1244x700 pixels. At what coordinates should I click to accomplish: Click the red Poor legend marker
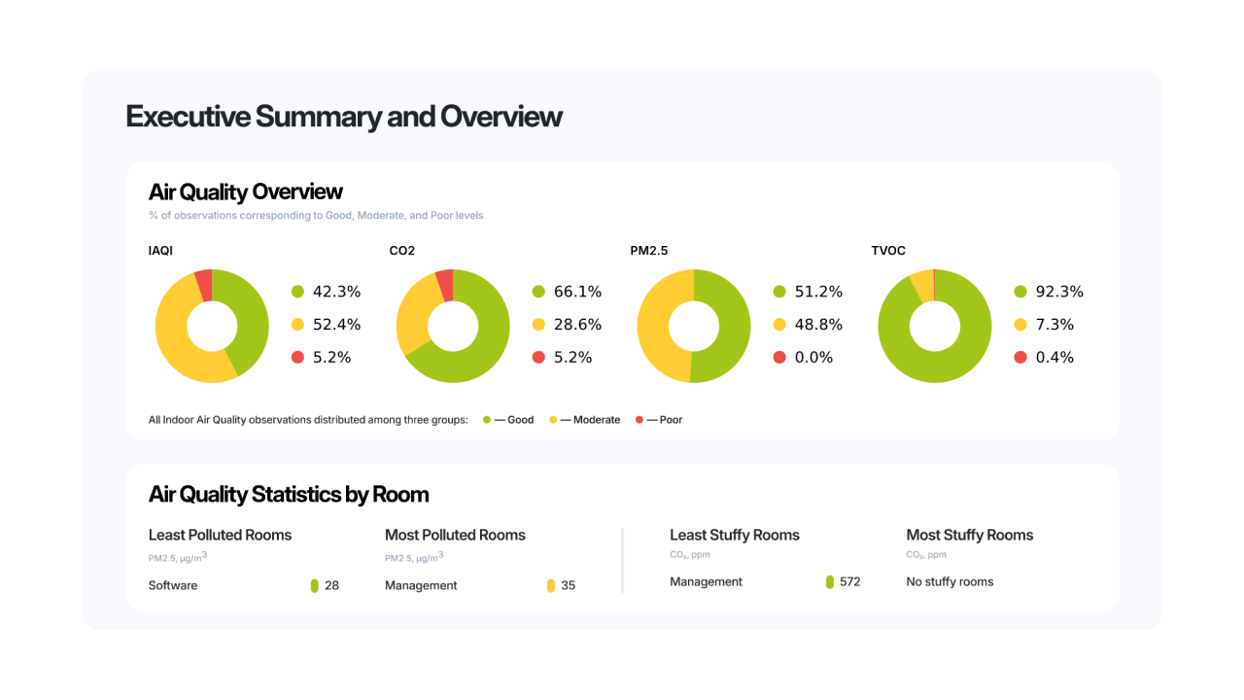(x=639, y=420)
